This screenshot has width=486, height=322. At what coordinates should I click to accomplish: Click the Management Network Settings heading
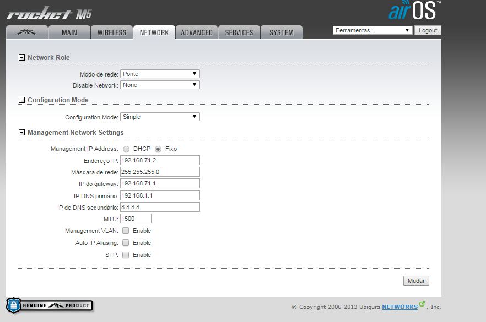[75, 133]
